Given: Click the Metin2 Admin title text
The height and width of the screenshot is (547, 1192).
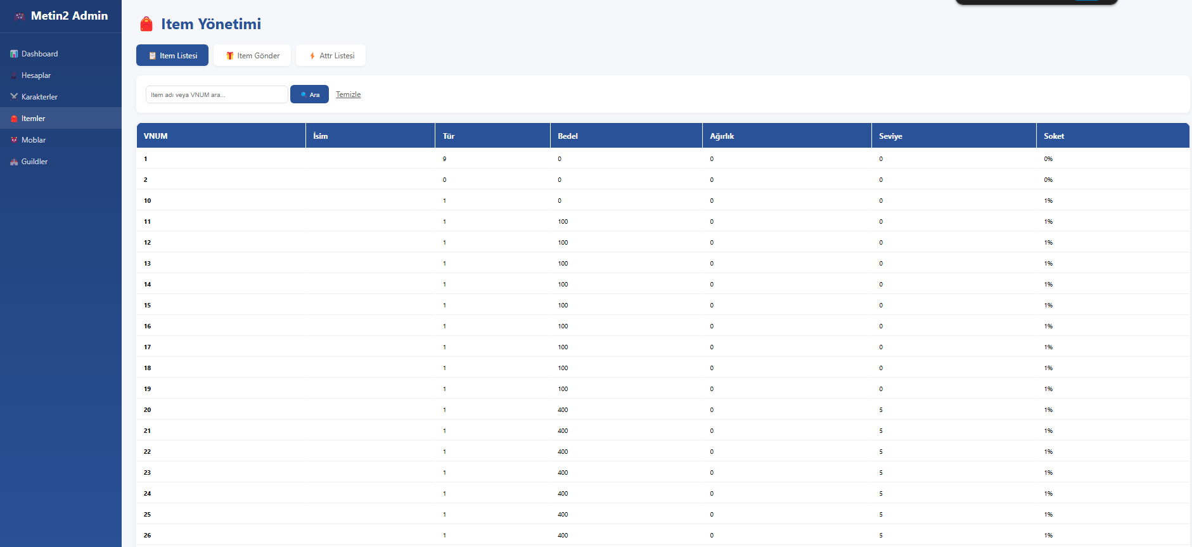Looking at the screenshot, I should (x=69, y=16).
